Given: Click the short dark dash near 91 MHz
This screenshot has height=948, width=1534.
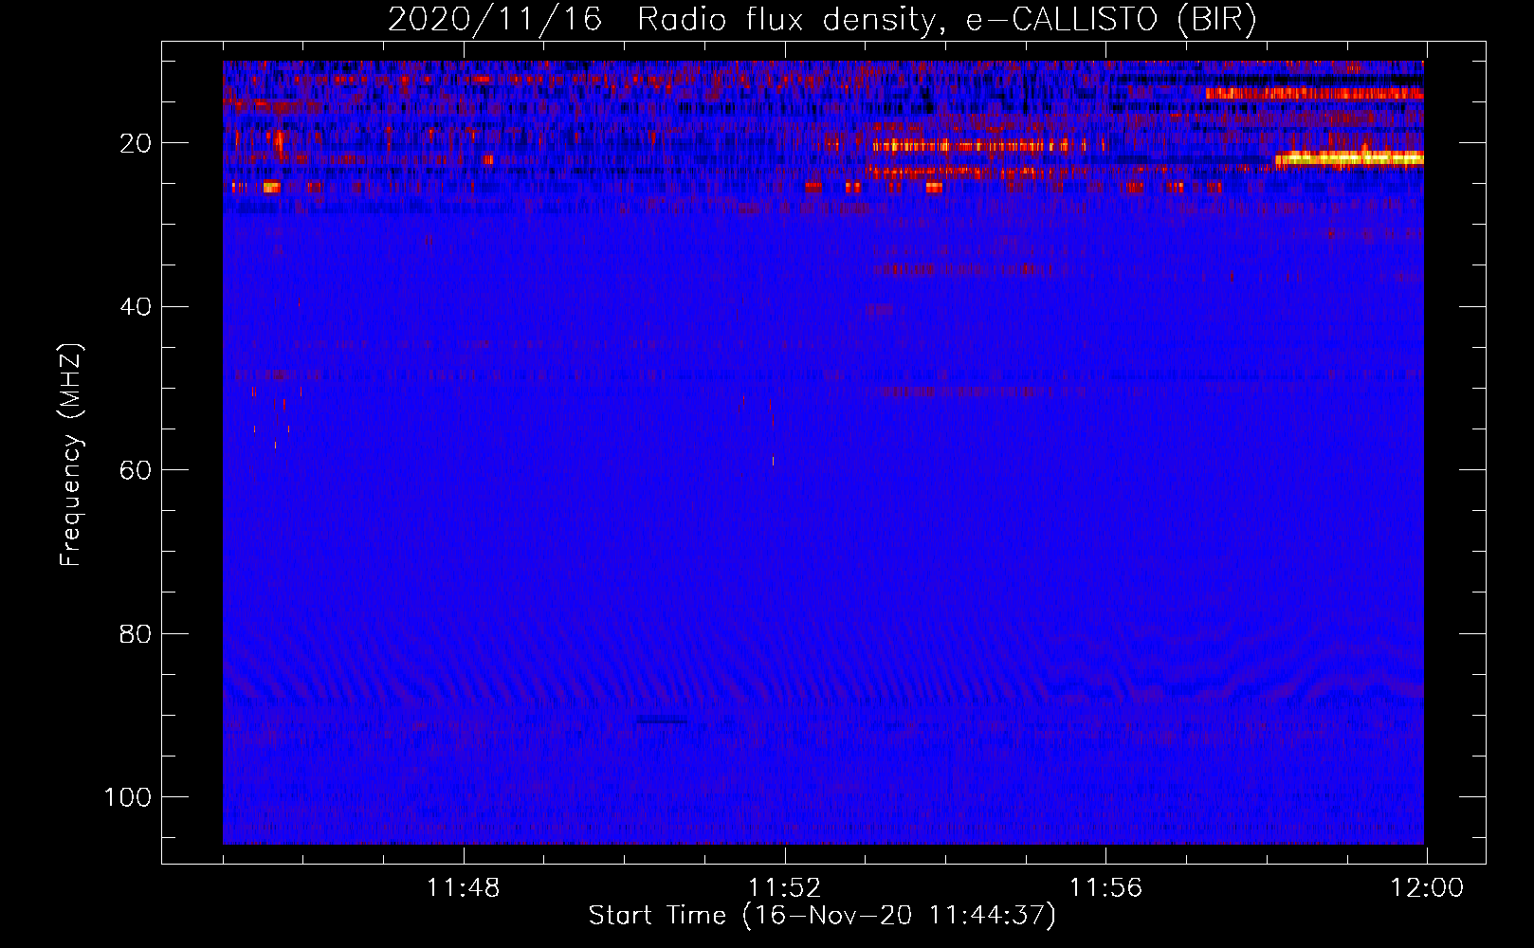Looking at the screenshot, I should [x=661, y=720].
